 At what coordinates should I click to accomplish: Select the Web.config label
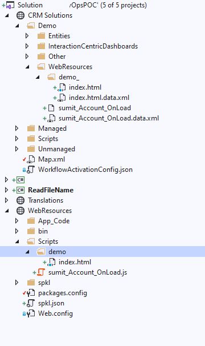point(55,313)
